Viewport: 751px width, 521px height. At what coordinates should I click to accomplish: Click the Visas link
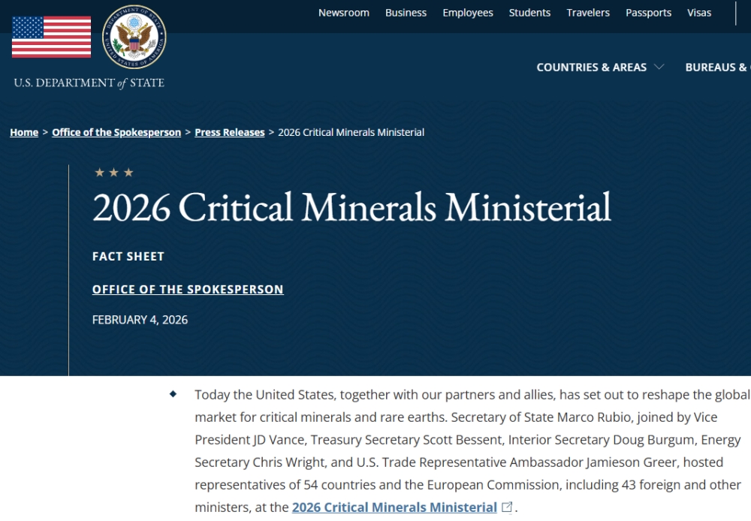(x=699, y=13)
